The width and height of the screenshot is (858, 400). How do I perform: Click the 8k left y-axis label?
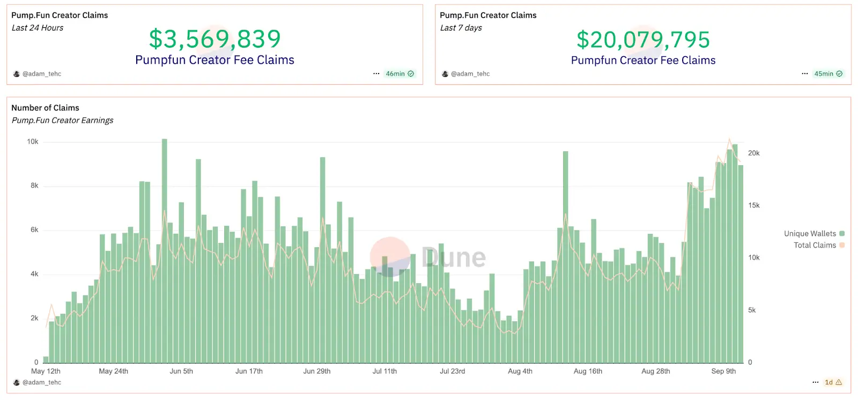(x=34, y=186)
